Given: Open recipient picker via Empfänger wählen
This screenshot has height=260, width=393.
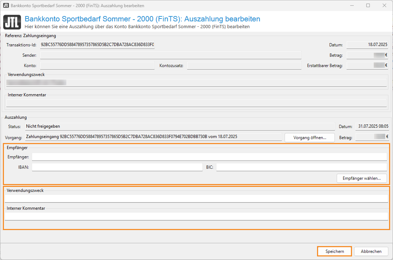Looking at the screenshot, I should pyautogui.click(x=362, y=178).
